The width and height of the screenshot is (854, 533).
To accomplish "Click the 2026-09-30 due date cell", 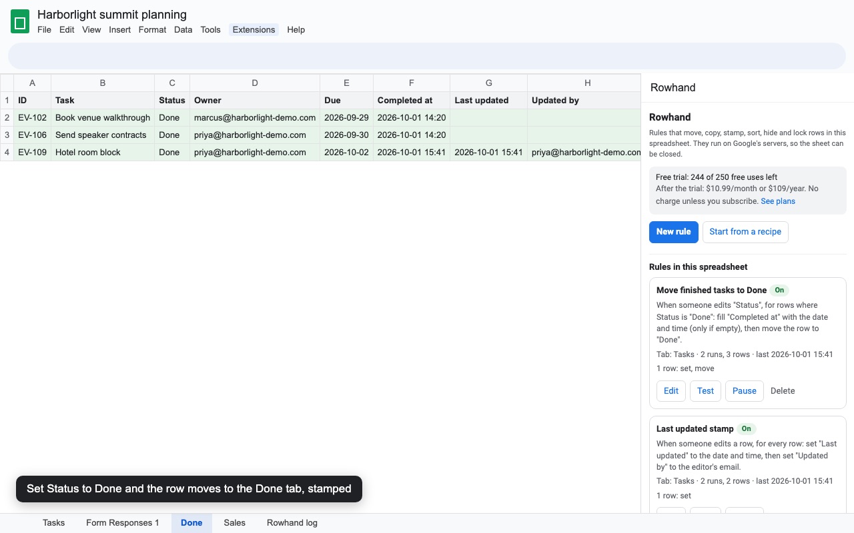I will click(x=346, y=135).
